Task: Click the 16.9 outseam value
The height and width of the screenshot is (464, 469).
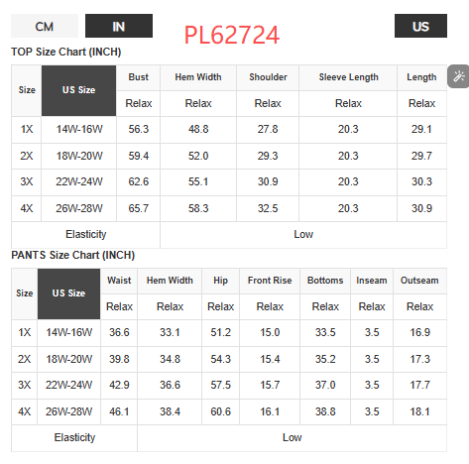Action: click(x=420, y=332)
